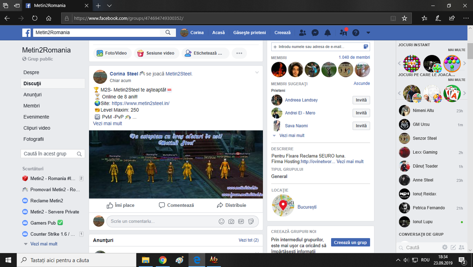Click the 'Comentează' button
This screenshot has width=473, height=267.
(x=176, y=205)
